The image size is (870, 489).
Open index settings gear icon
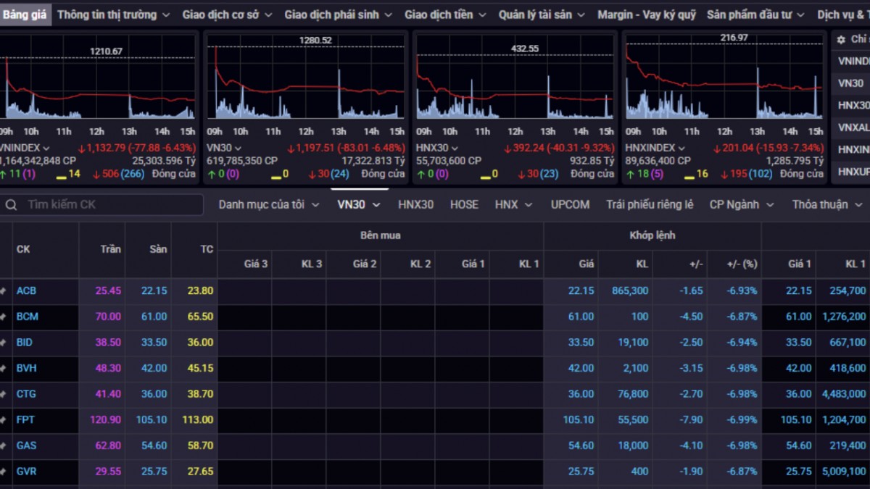(841, 40)
